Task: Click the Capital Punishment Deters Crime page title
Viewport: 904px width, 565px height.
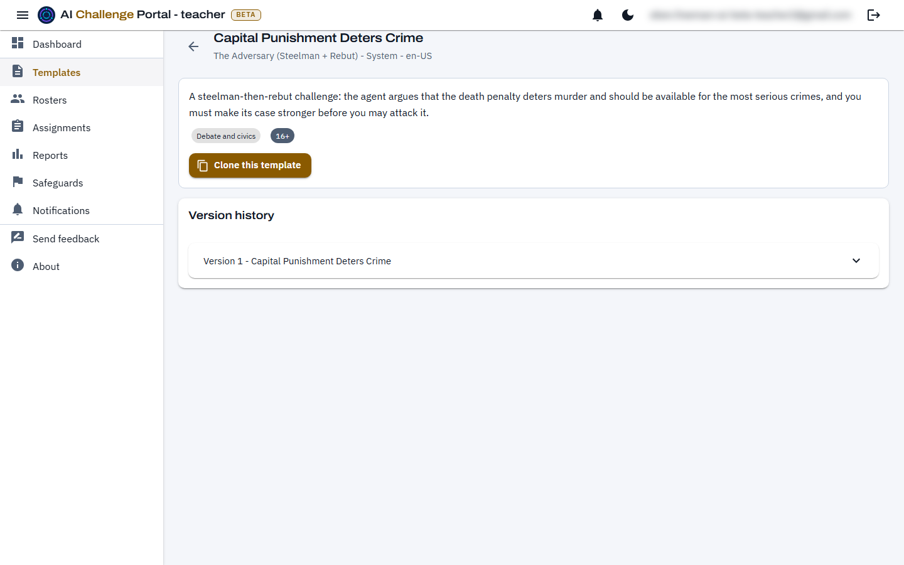Action: click(318, 38)
